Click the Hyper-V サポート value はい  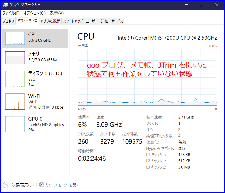181,148
